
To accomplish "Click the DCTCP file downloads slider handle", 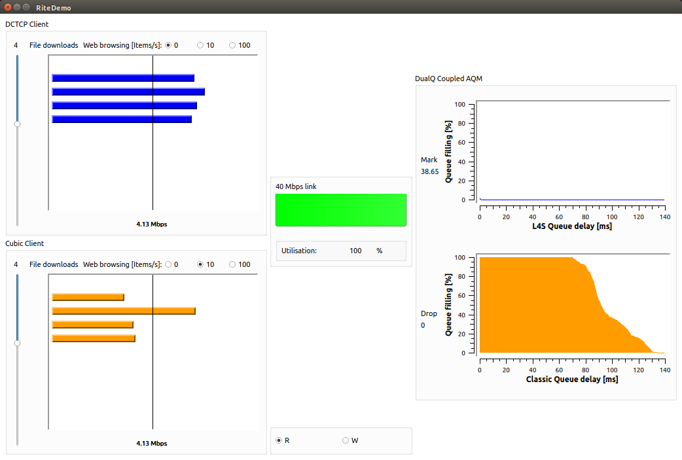I will point(17,124).
